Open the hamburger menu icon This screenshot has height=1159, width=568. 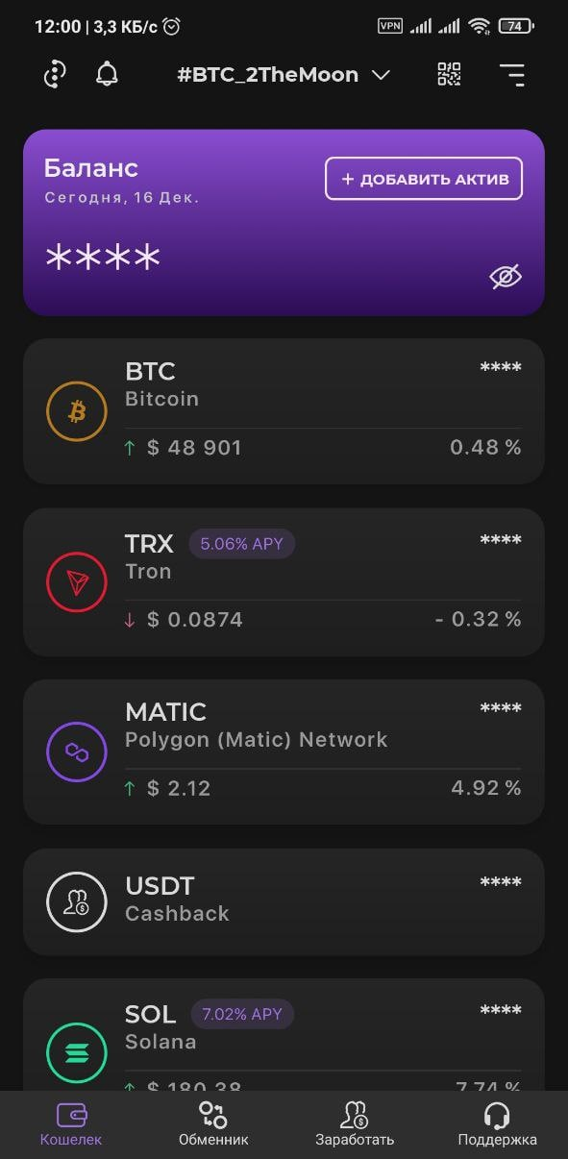click(512, 74)
